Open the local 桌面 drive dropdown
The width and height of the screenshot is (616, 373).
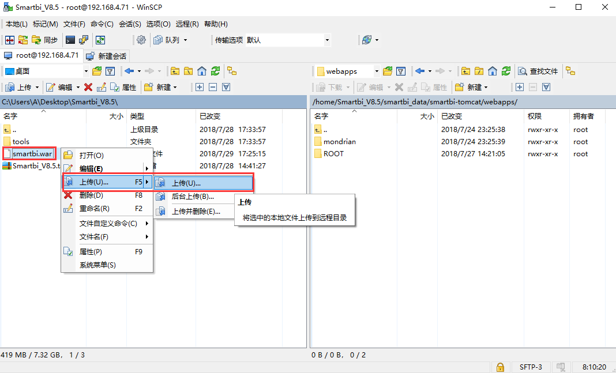click(x=46, y=71)
